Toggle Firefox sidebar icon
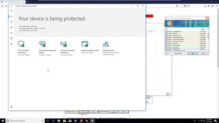 tap(212, 6)
